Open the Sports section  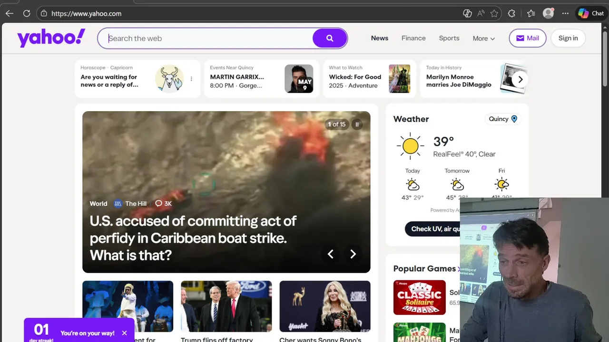click(449, 38)
